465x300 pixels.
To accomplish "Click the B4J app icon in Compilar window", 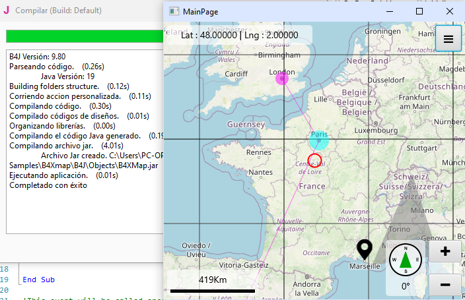I will [6, 10].
